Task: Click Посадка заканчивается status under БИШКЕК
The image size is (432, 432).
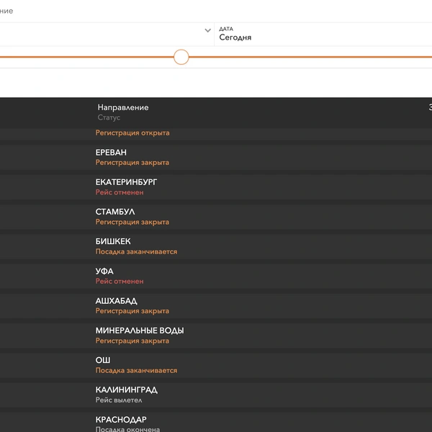Action: coord(136,252)
